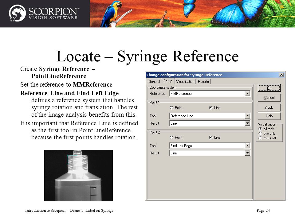Expand the coordinate system Reference dropdown
Viewport: 295px width, 221px height.
[x=247, y=93]
